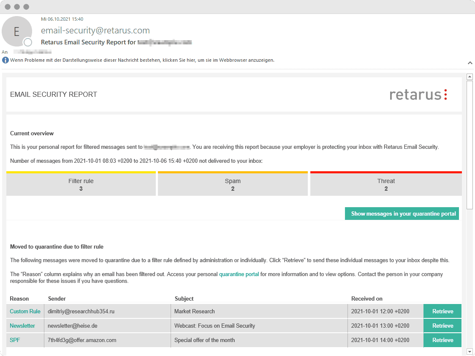Image resolution: width=475 pixels, height=356 pixels.
Task: Click the Subject column header
Action: coord(184,298)
